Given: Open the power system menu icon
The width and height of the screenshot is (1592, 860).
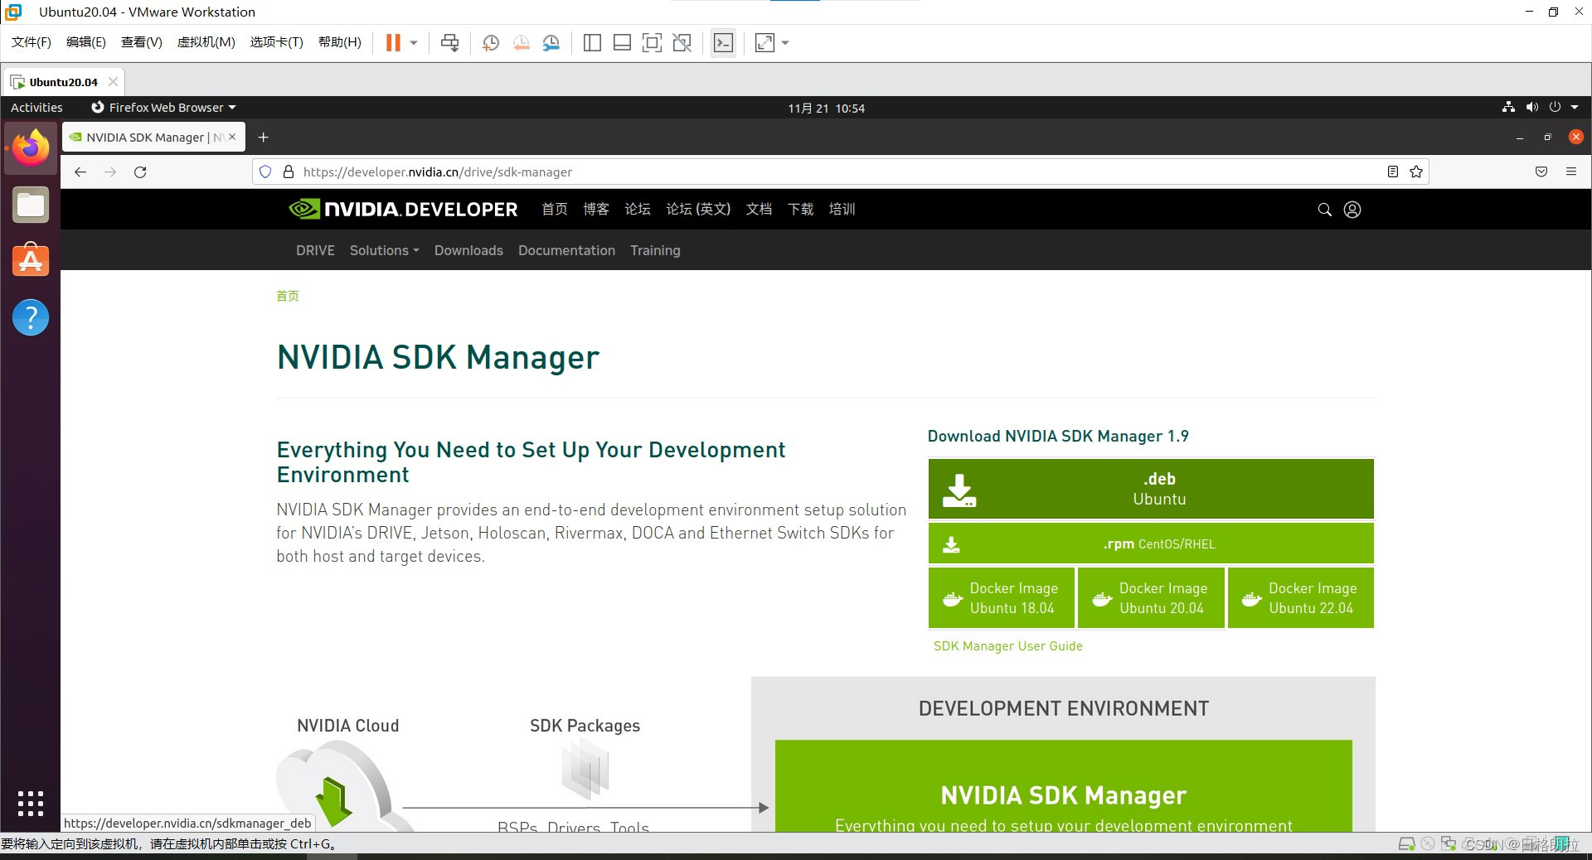Looking at the screenshot, I should coord(1555,108).
